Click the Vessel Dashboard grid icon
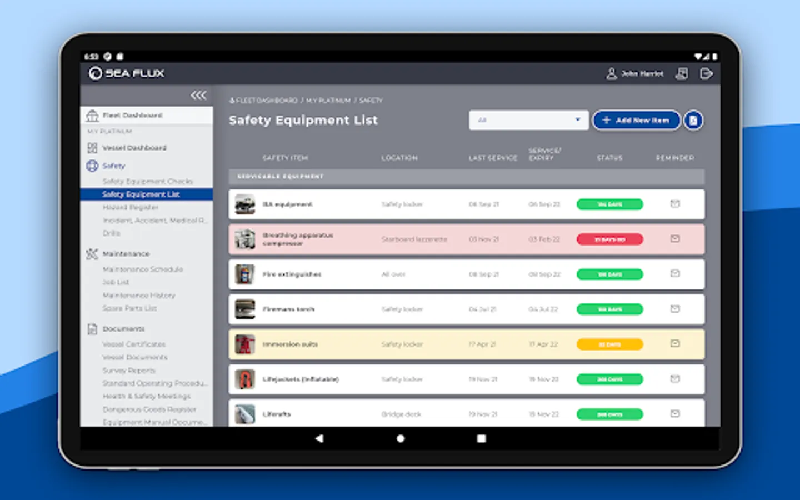This screenshot has height=500, width=800. click(x=92, y=148)
